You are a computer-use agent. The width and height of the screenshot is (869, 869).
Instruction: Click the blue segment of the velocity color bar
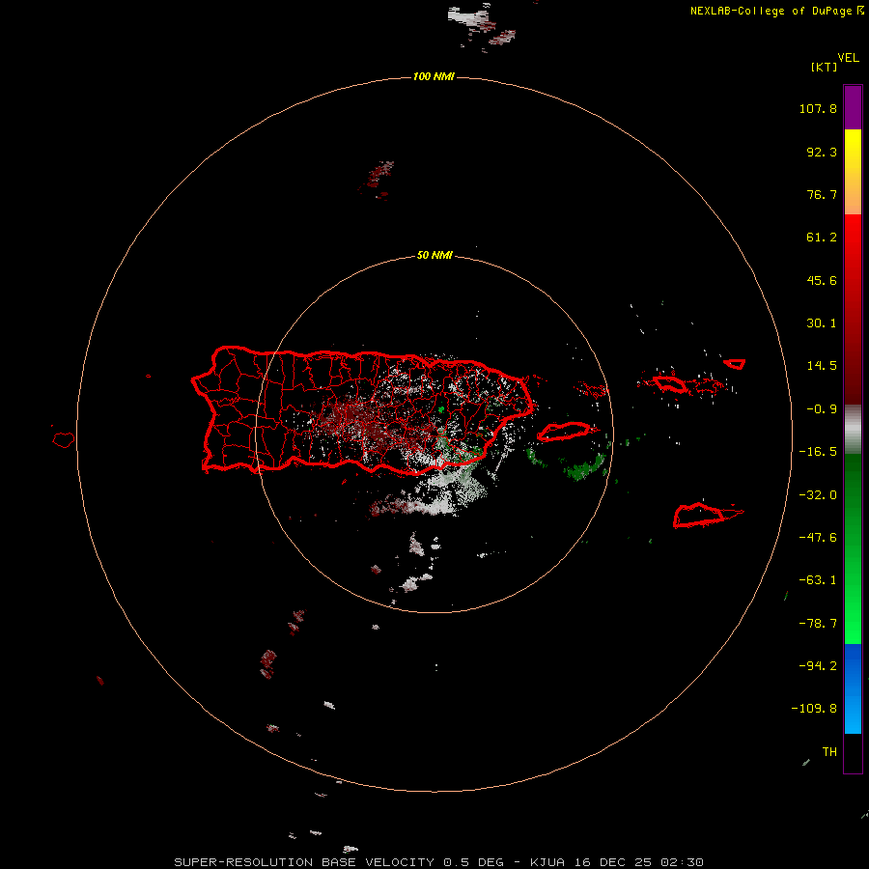click(x=853, y=688)
